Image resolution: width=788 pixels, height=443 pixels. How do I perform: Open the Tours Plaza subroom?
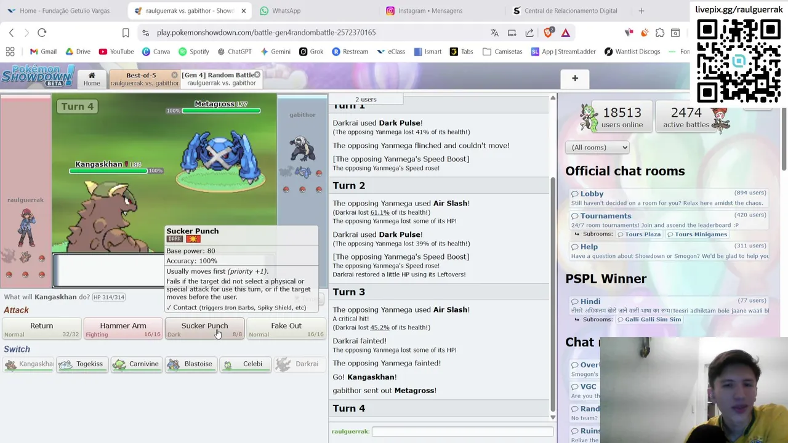[x=638, y=234]
